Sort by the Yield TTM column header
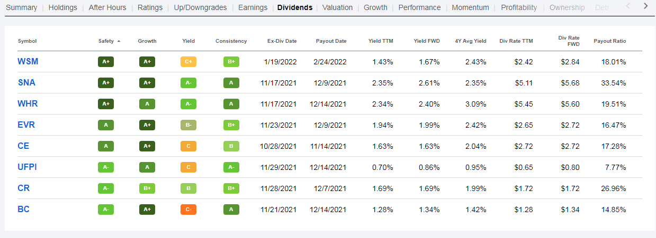This screenshot has height=238, width=656. (381, 41)
